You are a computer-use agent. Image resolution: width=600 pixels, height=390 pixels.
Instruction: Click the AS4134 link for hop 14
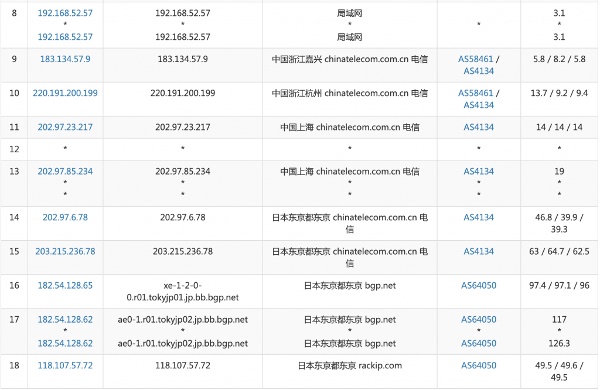pos(478,217)
